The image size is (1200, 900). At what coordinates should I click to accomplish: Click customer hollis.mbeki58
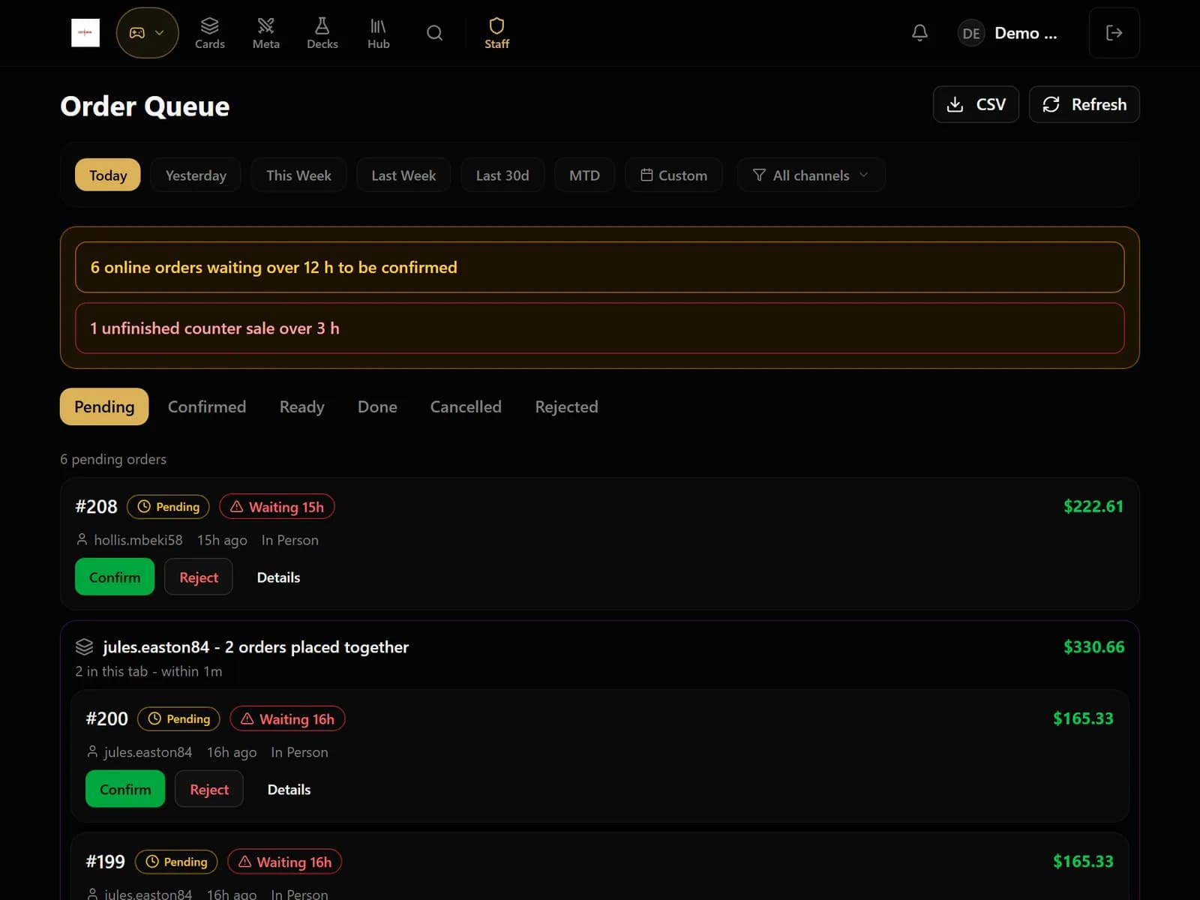(138, 540)
